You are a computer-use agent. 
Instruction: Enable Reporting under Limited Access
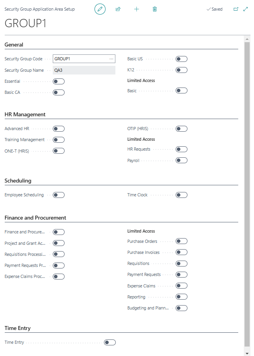click(x=182, y=296)
